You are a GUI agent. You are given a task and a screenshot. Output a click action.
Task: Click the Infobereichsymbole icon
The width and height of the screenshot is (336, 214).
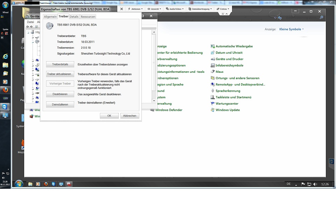click(x=212, y=65)
